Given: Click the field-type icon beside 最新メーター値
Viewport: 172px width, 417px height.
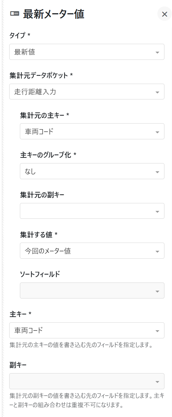Looking at the screenshot, I should tap(15, 14).
